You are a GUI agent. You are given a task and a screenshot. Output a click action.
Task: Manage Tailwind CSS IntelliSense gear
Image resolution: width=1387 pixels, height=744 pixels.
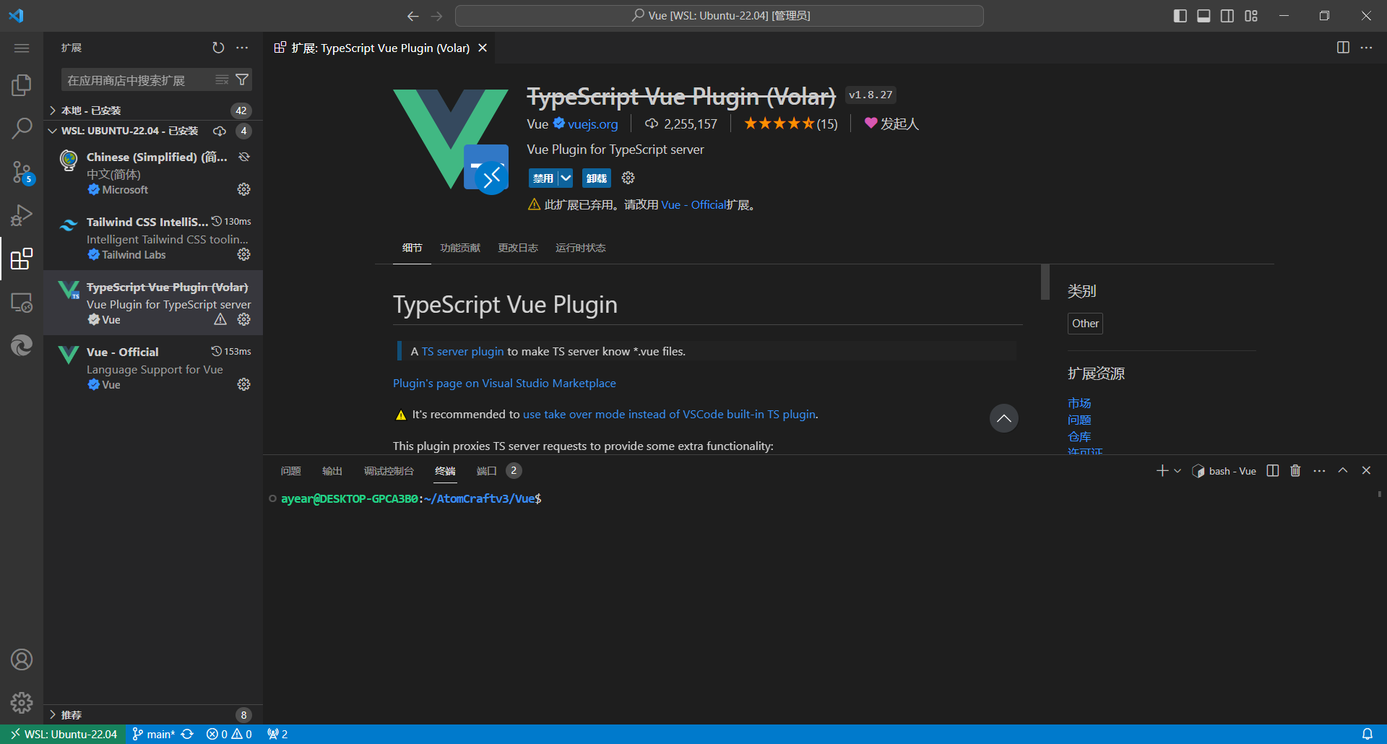click(x=244, y=254)
